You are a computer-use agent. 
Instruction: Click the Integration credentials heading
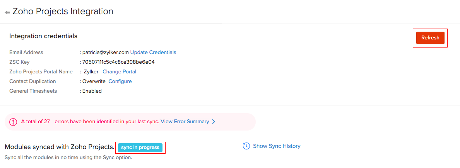43,36
